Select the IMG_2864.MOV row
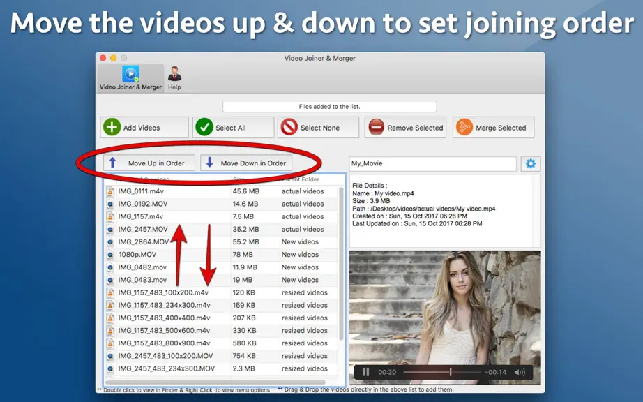The height and width of the screenshot is (402, 643). tap(222, 242)
